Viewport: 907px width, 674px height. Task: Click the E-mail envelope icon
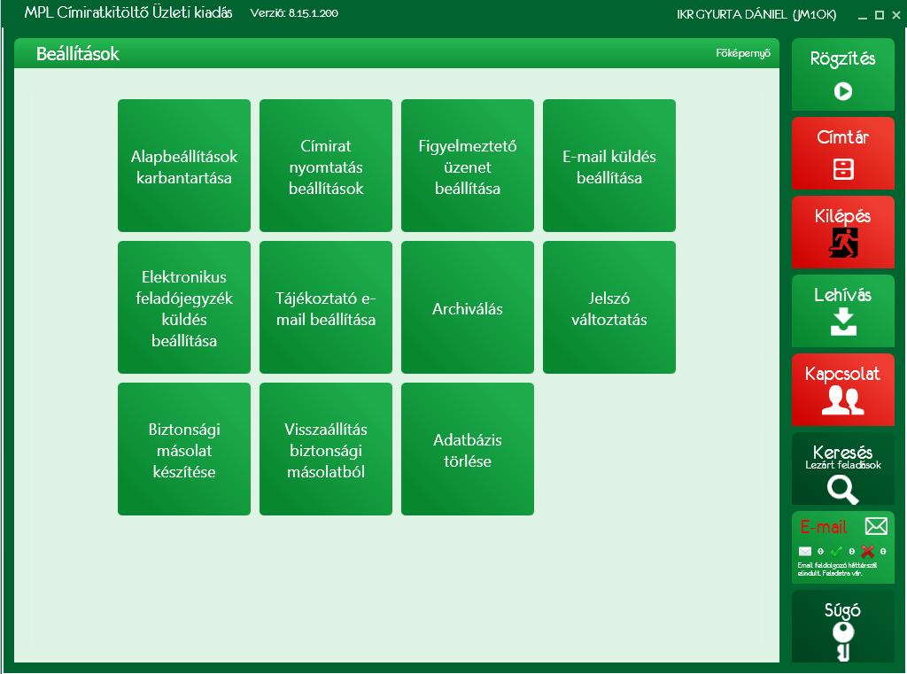876,526
